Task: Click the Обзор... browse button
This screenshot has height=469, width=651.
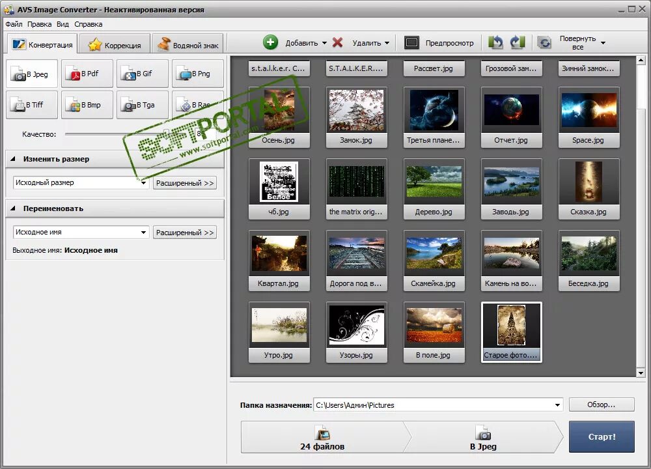Action: pos(601,405)
